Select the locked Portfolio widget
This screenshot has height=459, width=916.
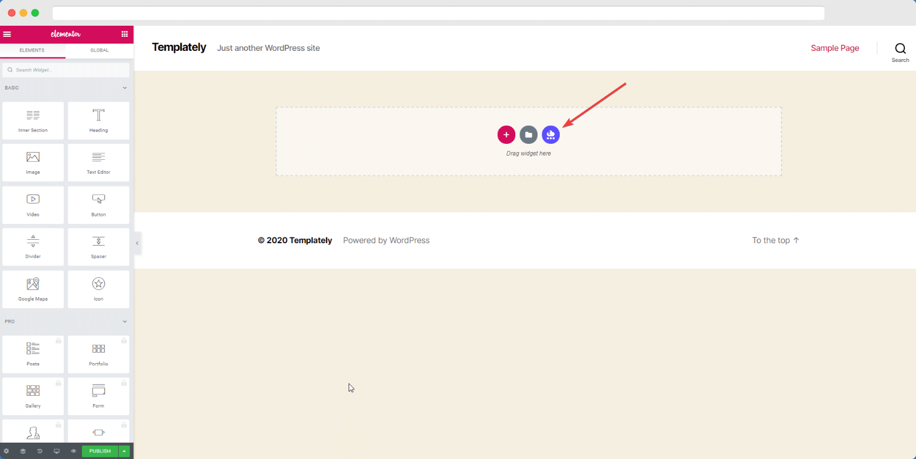pyautogui.click(x=98, y=354)
